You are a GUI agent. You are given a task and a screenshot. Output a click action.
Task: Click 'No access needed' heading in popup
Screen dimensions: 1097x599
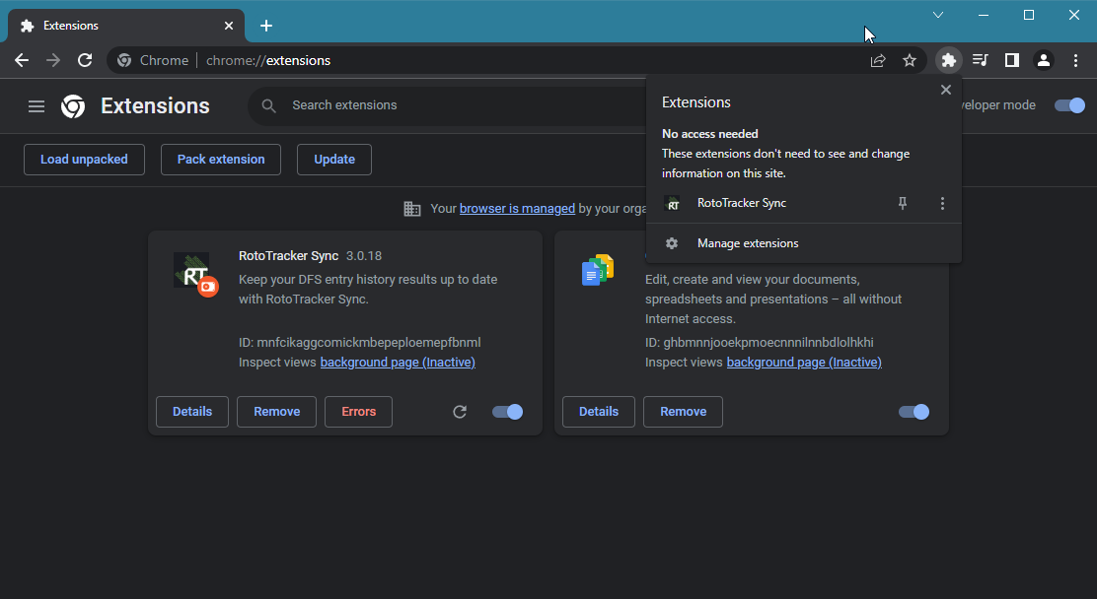(x=710, y=134)
